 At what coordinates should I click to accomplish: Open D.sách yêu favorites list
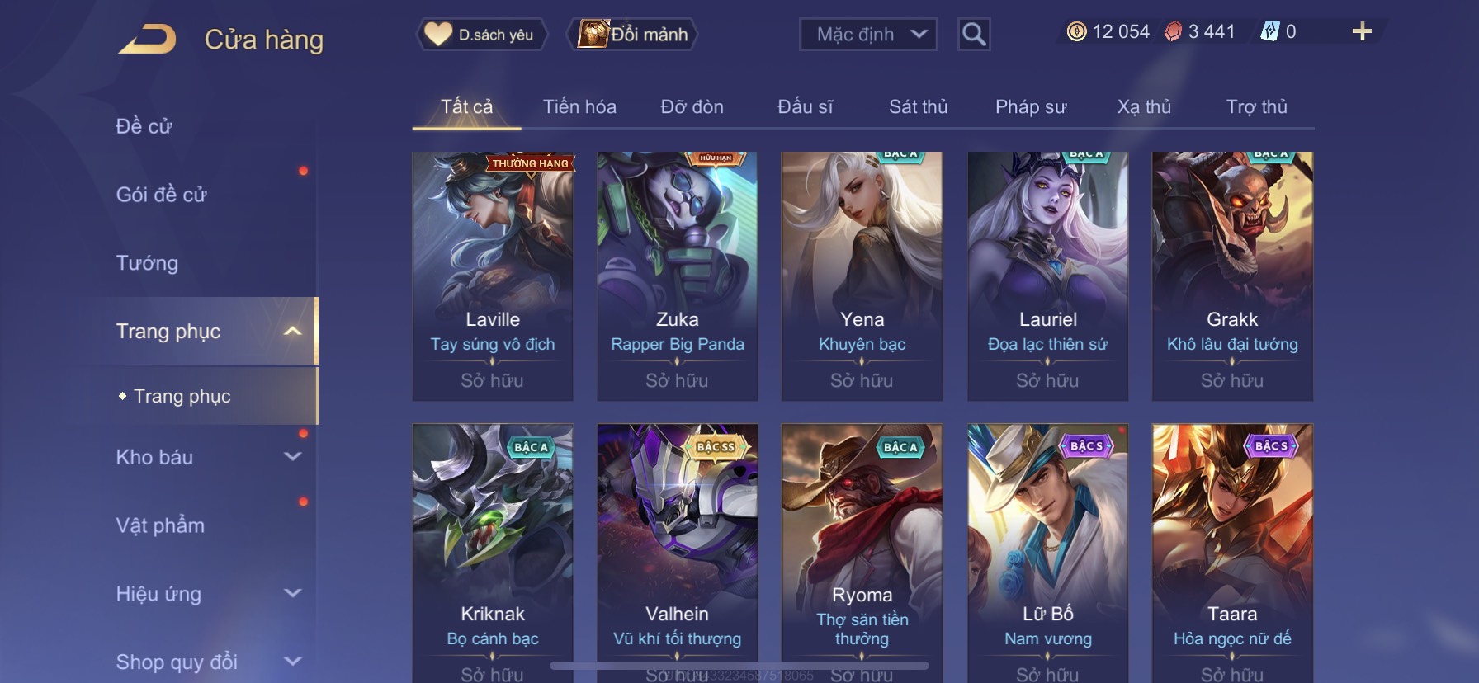[480, 35]
